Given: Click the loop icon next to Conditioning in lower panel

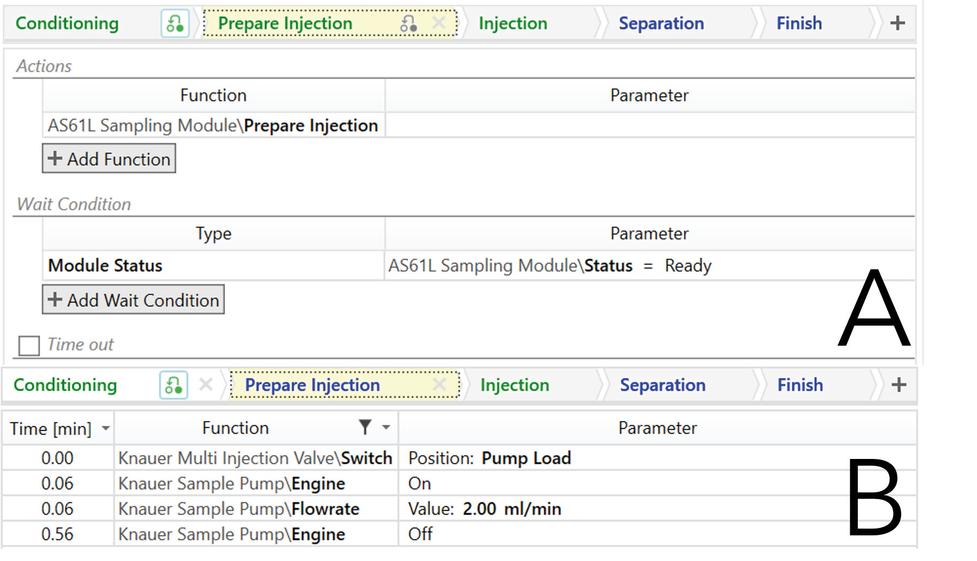Looking at the screenshot, I should [x=175, y=385].
